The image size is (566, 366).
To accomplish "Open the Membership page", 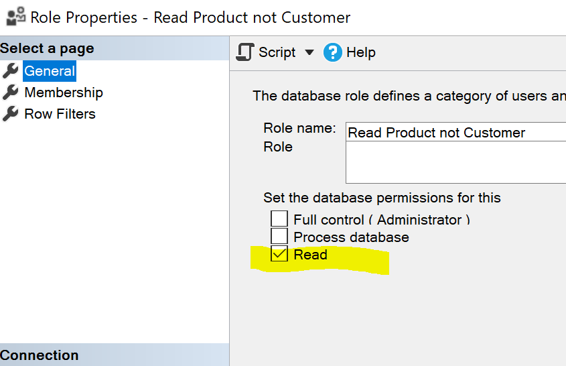I will click(64, 93).
